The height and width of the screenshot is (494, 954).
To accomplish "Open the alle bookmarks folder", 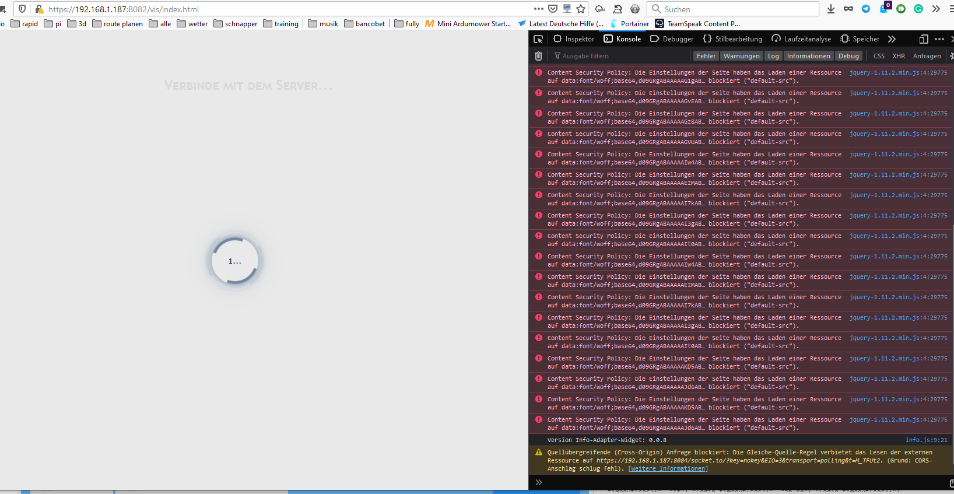I will click(x=160, y=24).
